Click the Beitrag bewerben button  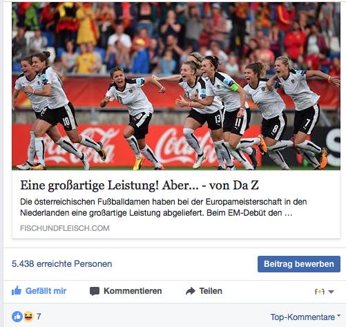(299, 264)
